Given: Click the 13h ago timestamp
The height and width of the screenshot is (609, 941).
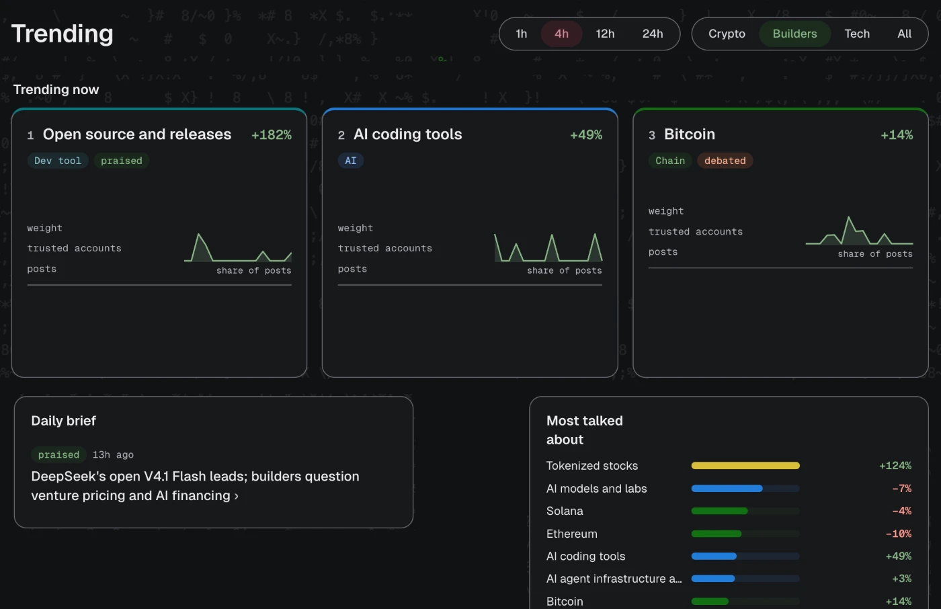Looking at the screenshot, I should (113, 455).
